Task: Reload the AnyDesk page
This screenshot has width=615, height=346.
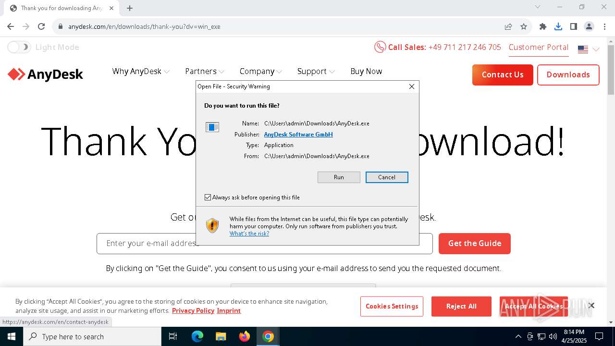Action: click(x=41, y=26)
